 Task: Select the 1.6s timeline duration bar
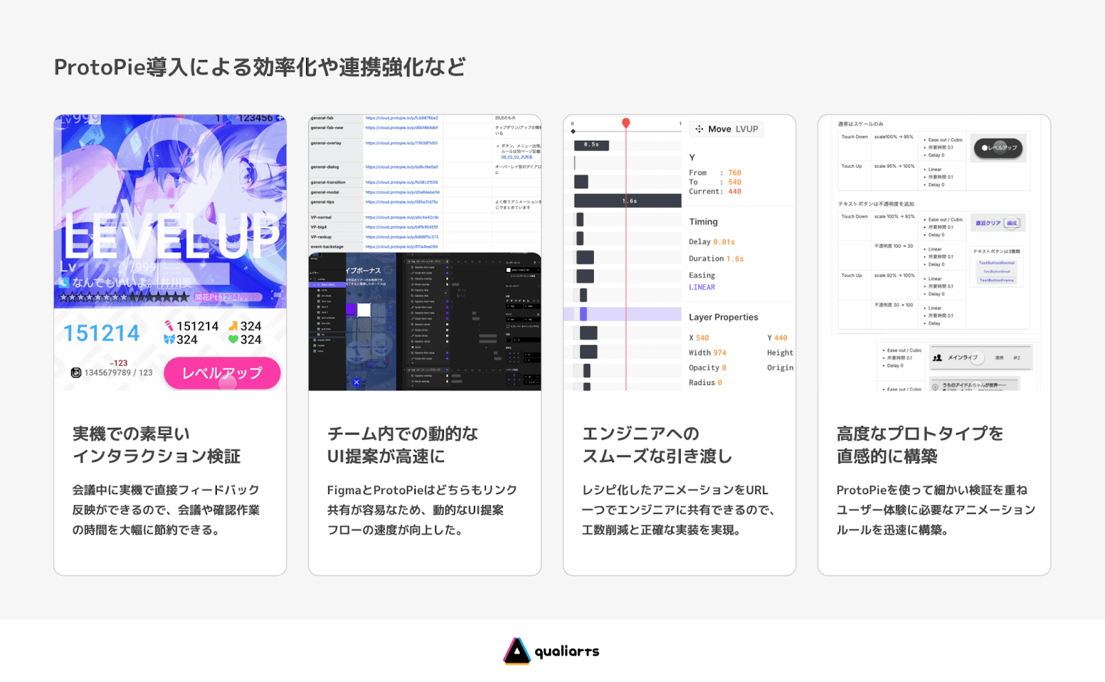[628, 201]
